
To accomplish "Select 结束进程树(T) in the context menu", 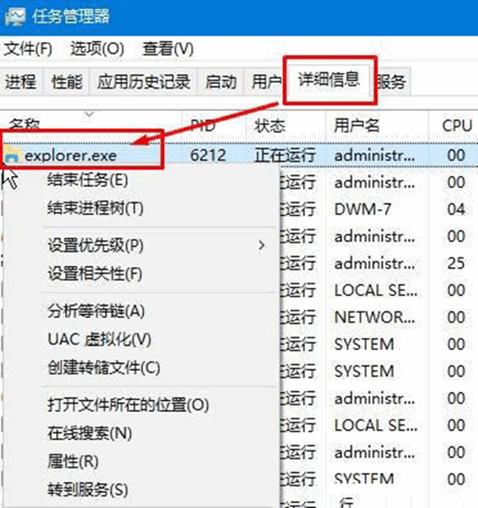I will pyautogui.click(x=95, y=208).
